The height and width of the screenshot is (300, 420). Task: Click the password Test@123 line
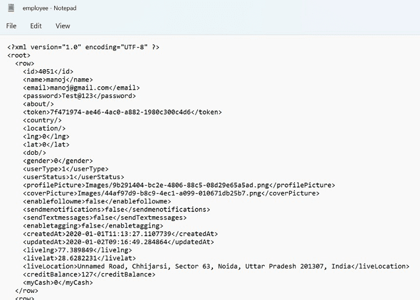coord(80,96)
